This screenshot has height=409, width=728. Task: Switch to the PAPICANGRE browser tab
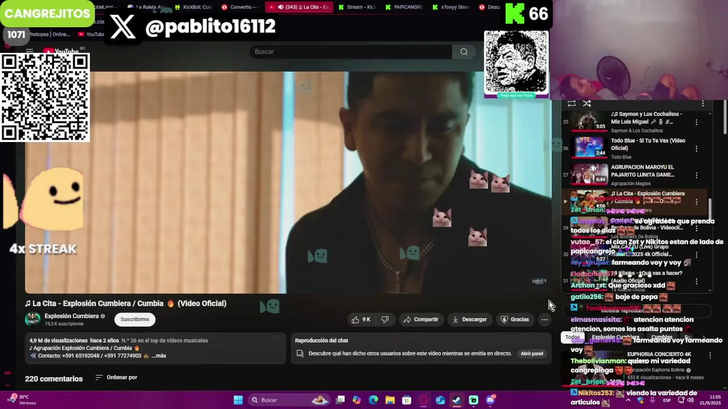tap(403, 7)
